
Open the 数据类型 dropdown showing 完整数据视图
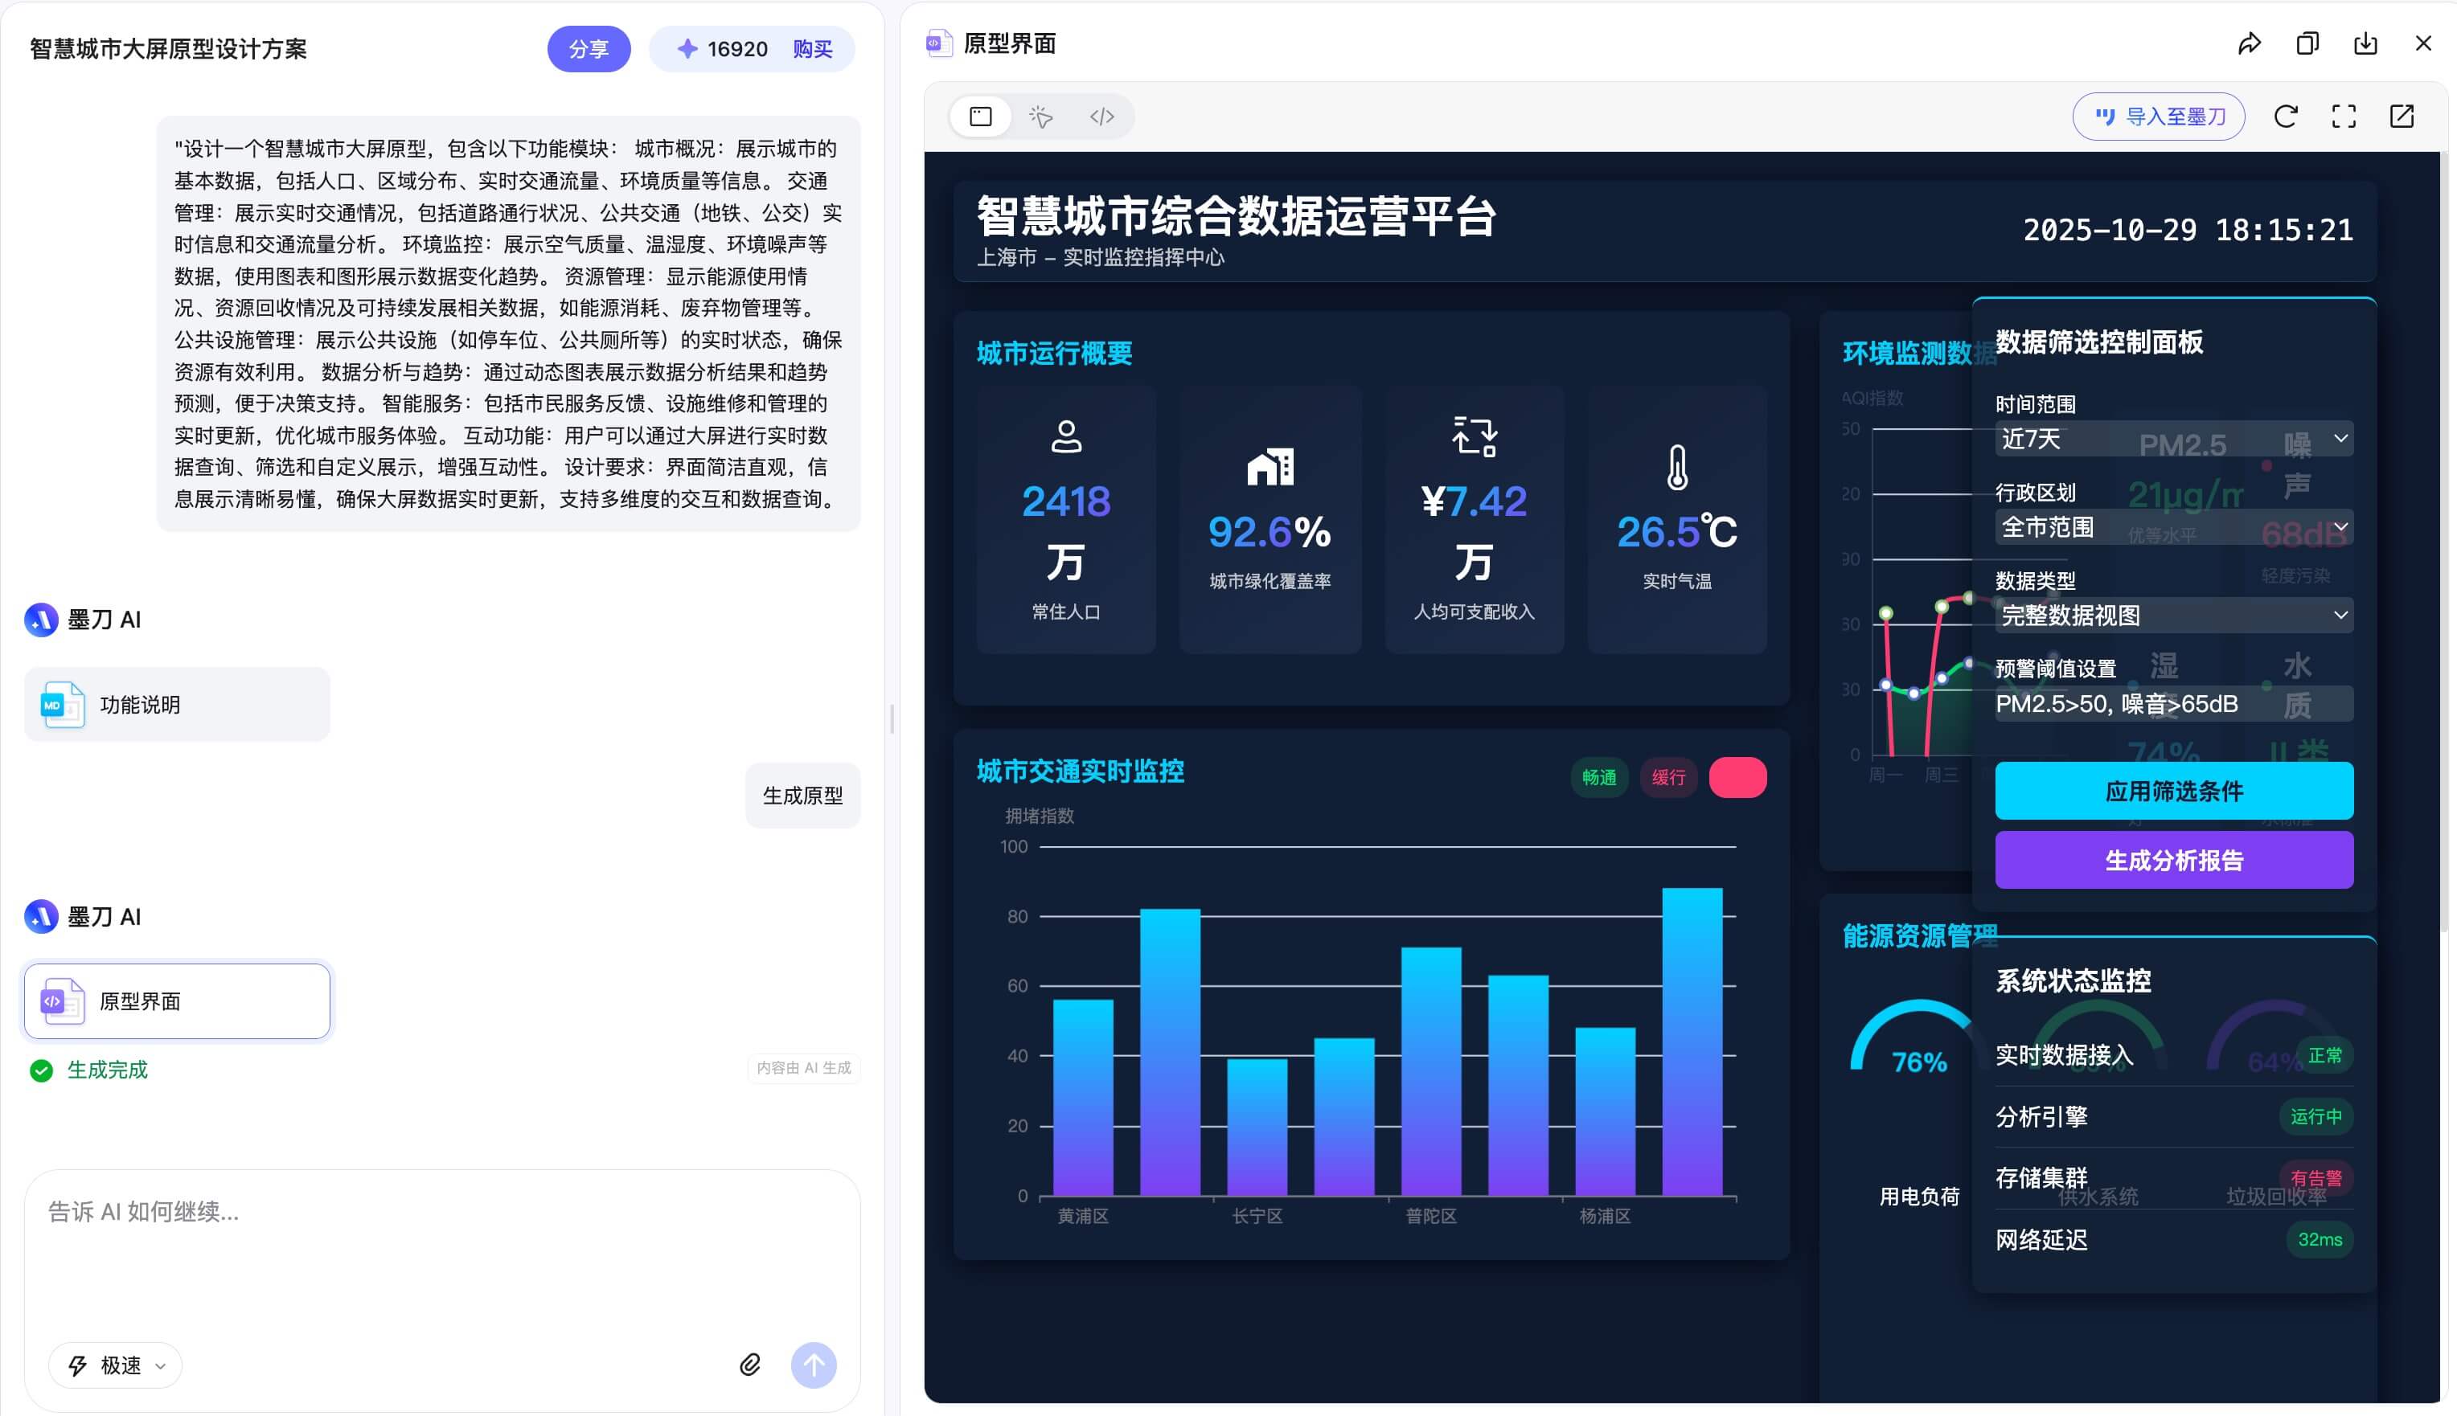click(x=2173, y=616)
